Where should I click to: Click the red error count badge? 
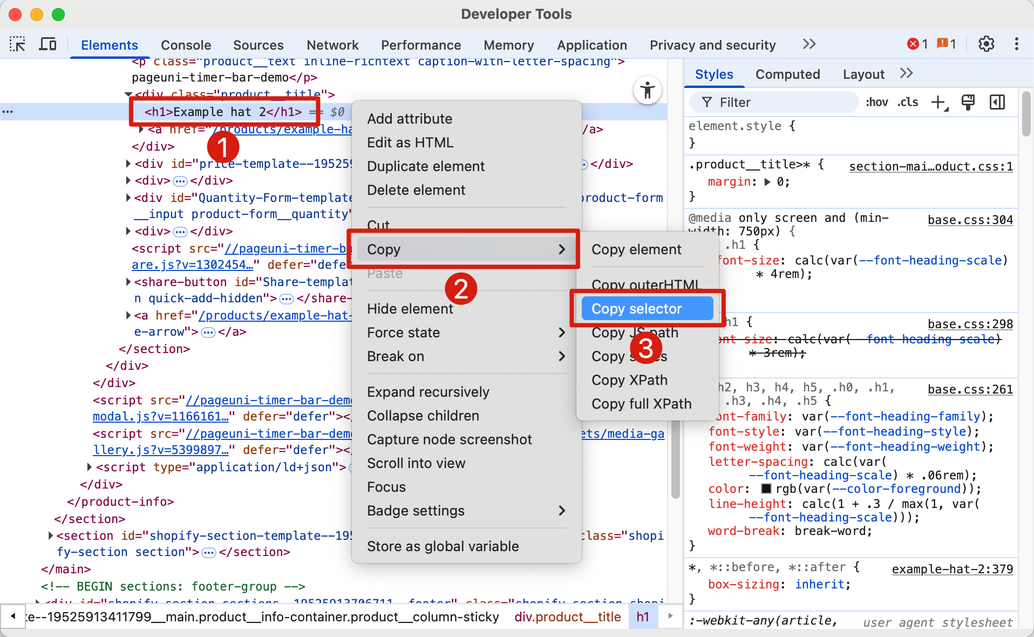917,44
